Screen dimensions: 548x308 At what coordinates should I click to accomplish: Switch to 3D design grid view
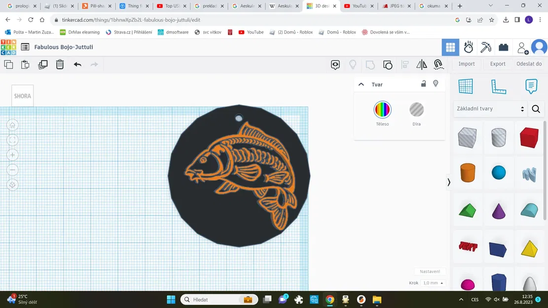point(450,47)
